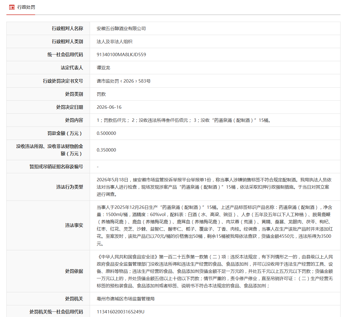Click the 处罚机关 row label
This screenshot has height=317, width=345.
point(74,299)
